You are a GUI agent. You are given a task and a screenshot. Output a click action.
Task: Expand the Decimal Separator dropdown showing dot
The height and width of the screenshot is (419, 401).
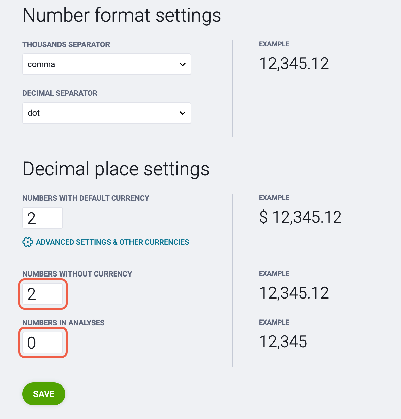coord(107,113)
